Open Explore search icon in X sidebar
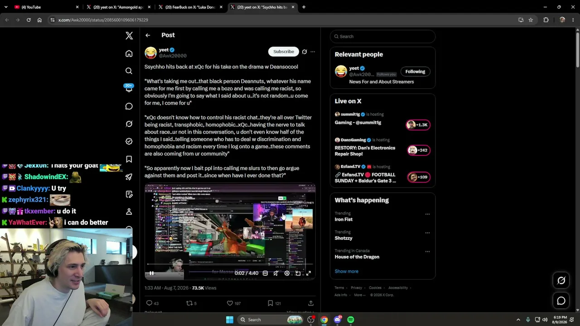Screen dimensions: 580x326 [x=129, y=71]
